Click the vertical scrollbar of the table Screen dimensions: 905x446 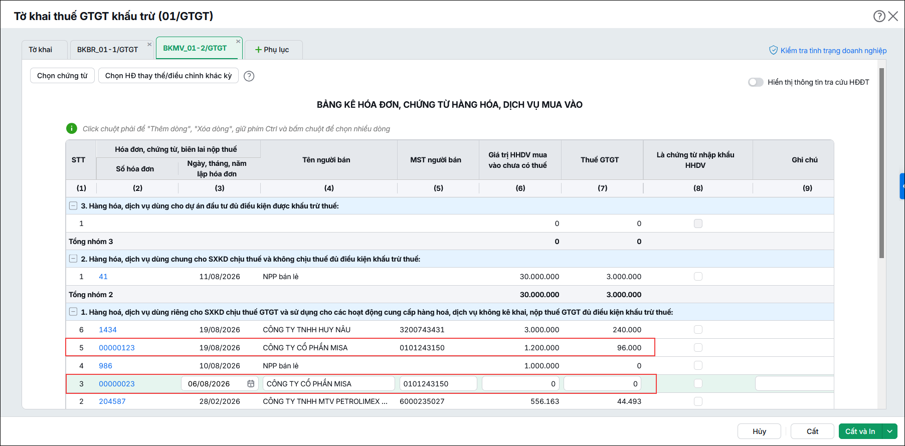[x=881, y=163]
